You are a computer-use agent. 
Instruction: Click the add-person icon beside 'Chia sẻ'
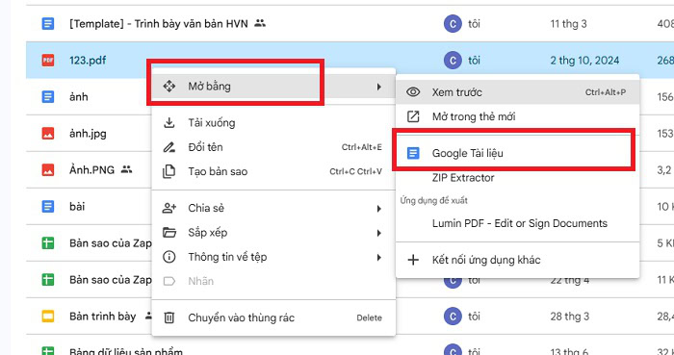pyautogui.click(x=168, y=209)
